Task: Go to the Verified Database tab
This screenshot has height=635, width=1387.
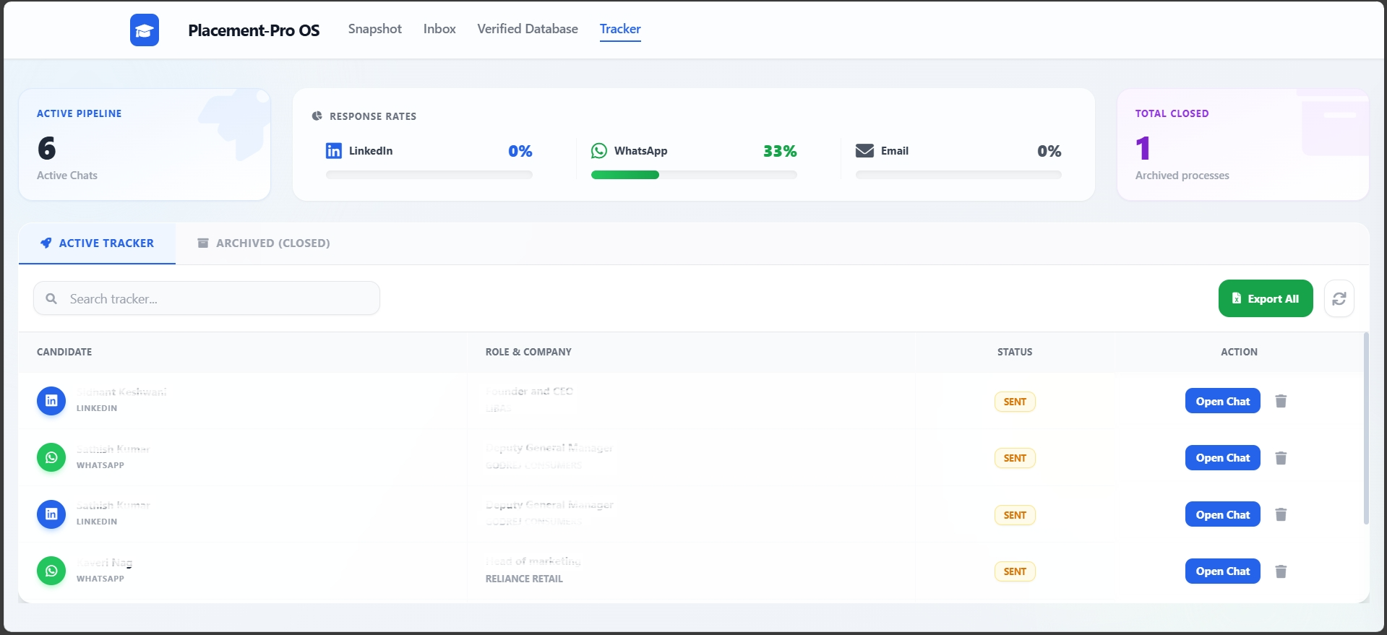Action: coord(527,29)
